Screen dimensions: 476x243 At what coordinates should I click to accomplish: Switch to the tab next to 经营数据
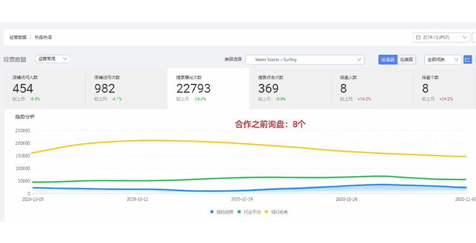pos(43,38)
